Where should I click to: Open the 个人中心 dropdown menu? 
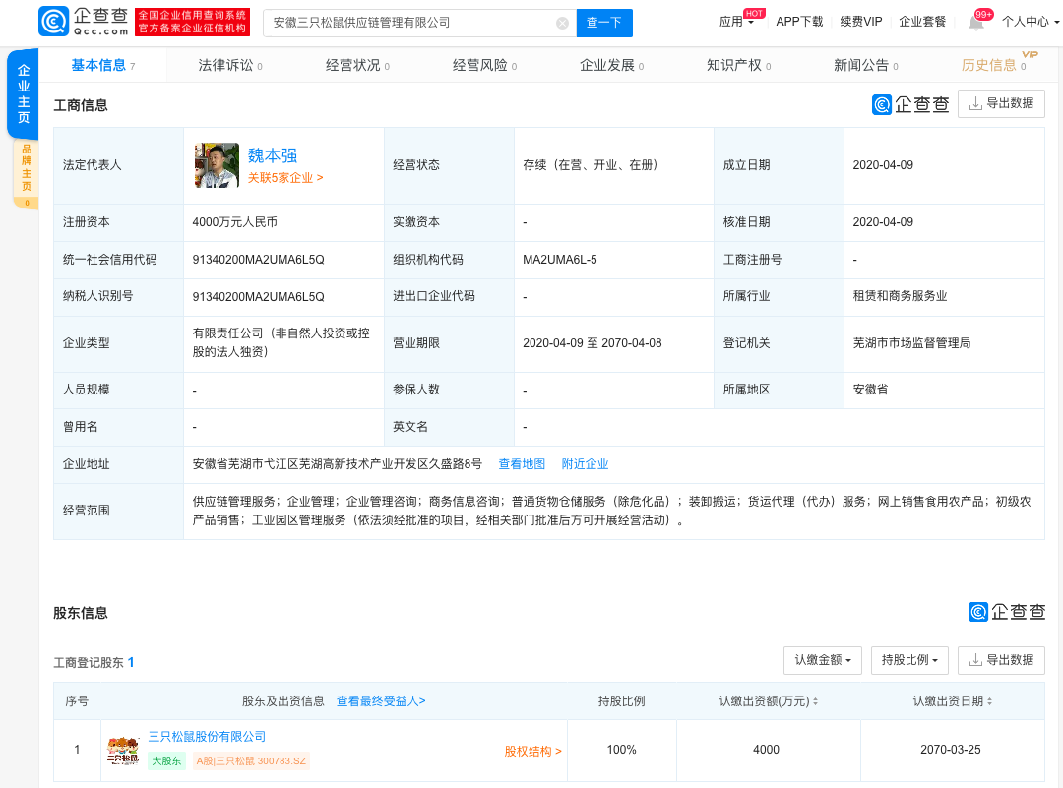point(1030,22)
